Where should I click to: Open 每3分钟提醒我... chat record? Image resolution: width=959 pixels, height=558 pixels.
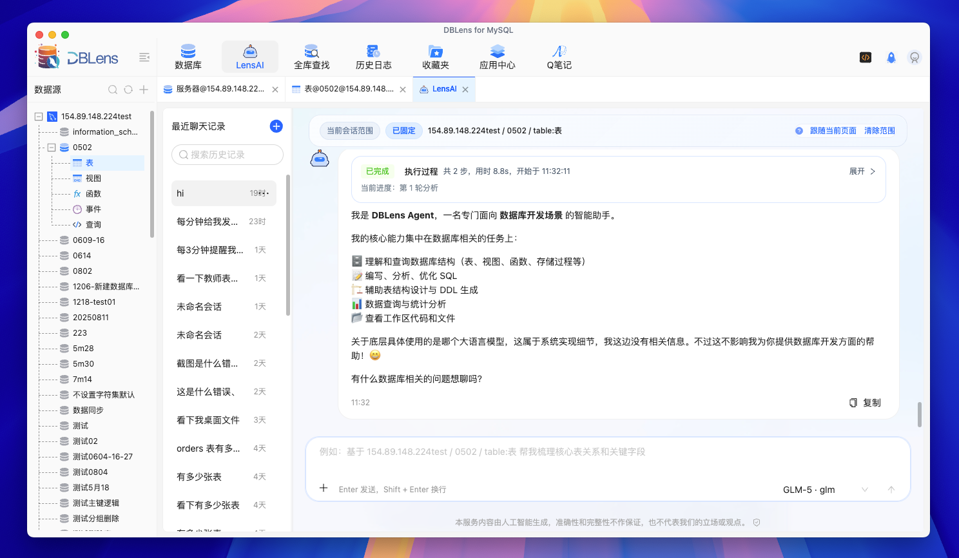tap(224, 250)
